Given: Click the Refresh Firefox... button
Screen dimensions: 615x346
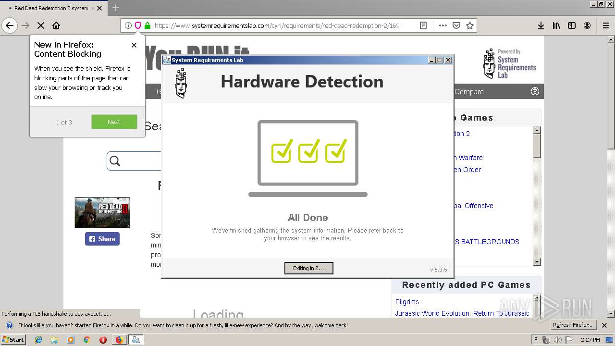Looking at the screenshot, I should (x=574, y=325).
